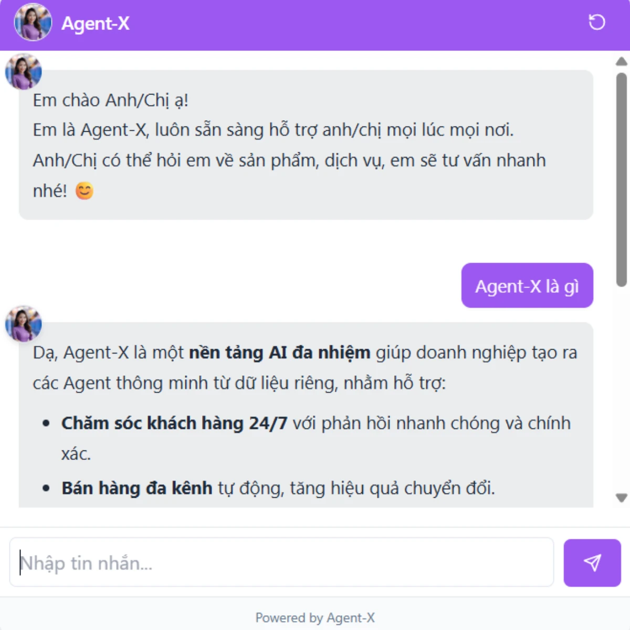
Task: Click the scrollbar down arrow
Action: [x=622, y=498]
